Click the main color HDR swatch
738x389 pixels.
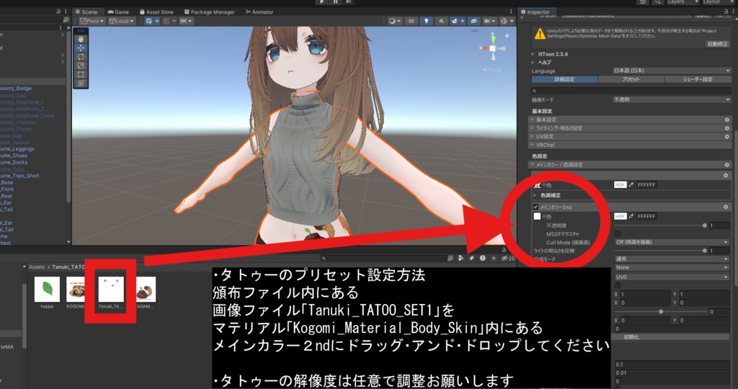[621, 185]
